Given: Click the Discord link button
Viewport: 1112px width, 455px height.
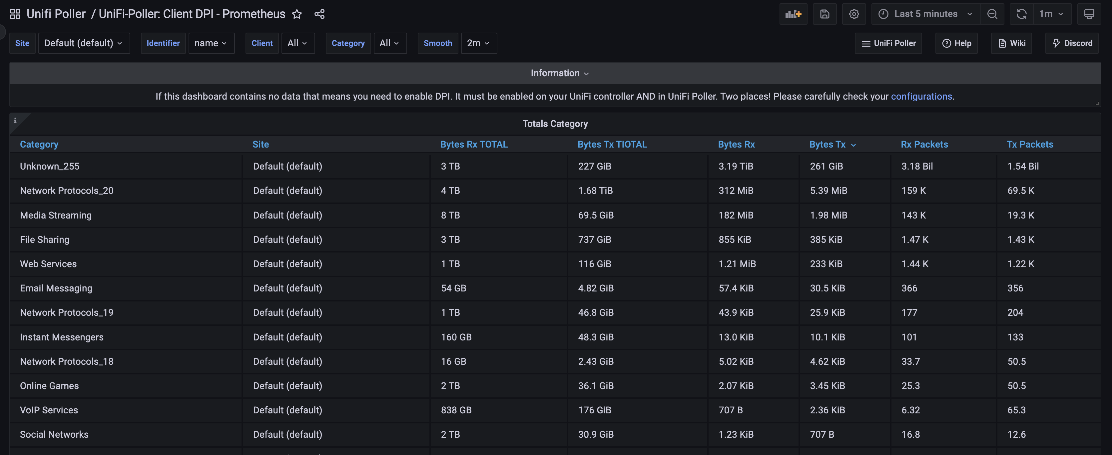Looking at the screenshot, I should click(x=1072, y=43).
